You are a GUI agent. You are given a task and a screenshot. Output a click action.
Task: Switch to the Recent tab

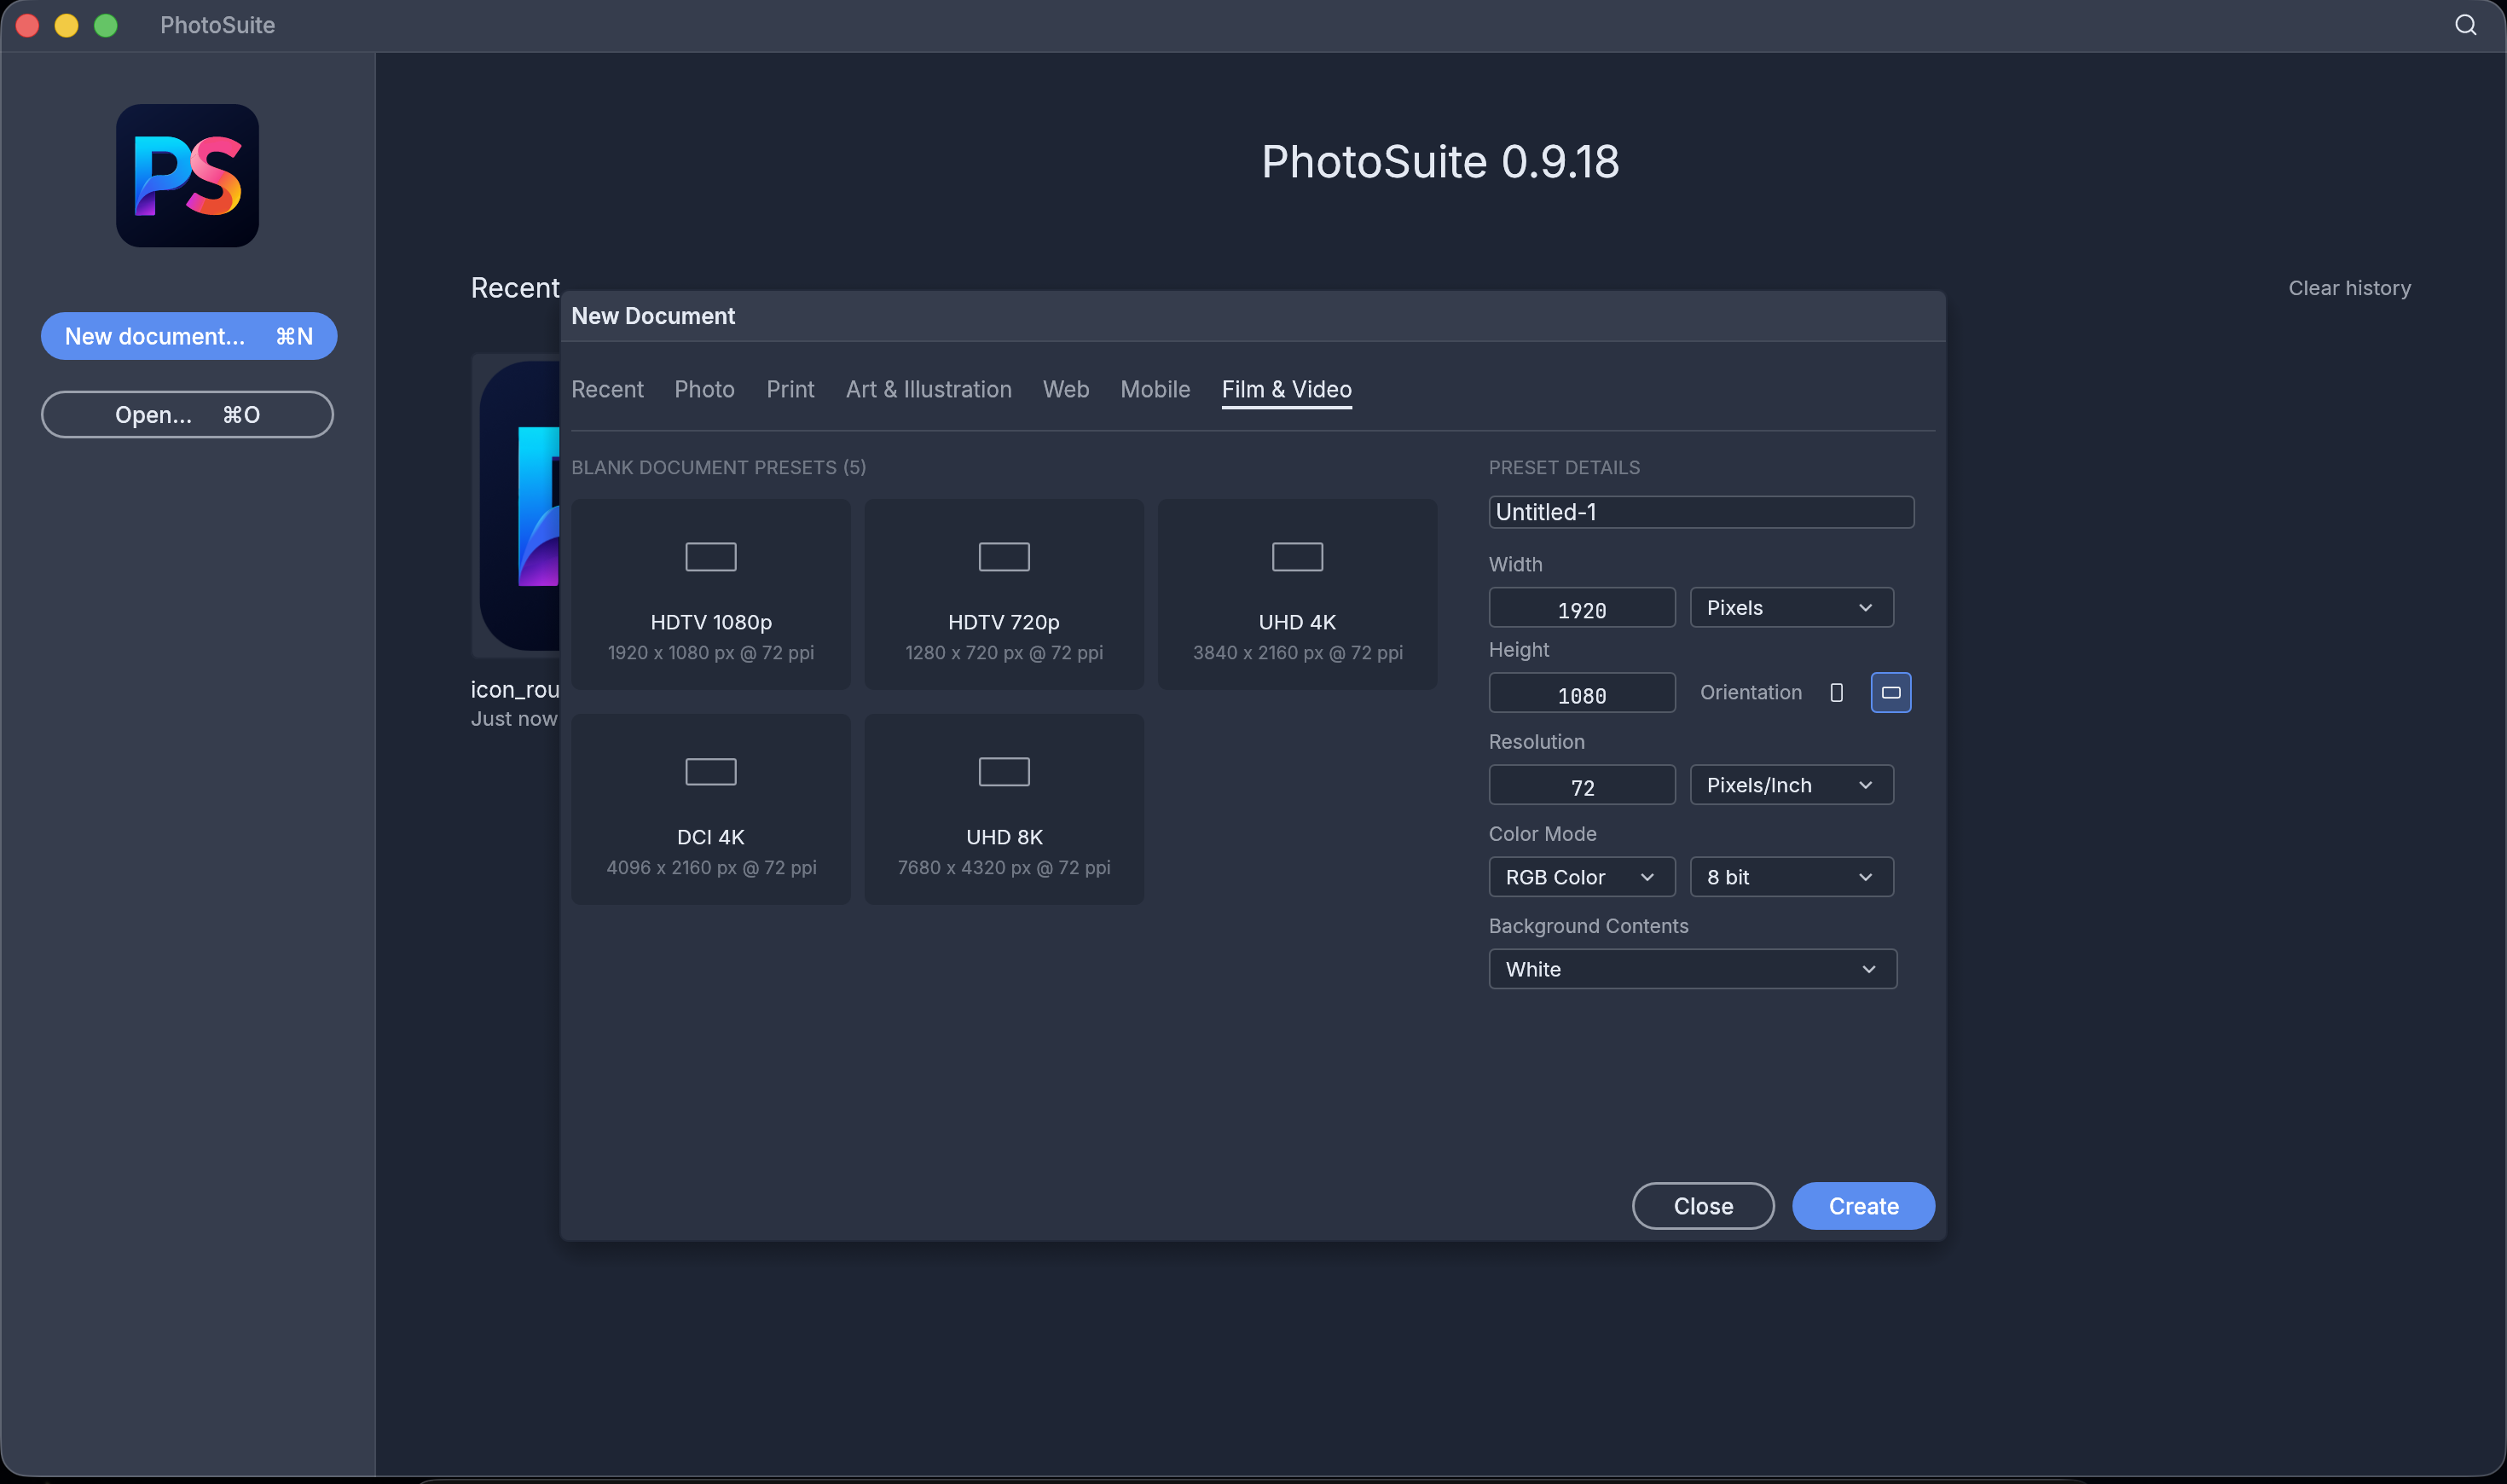tap(607, 389)
